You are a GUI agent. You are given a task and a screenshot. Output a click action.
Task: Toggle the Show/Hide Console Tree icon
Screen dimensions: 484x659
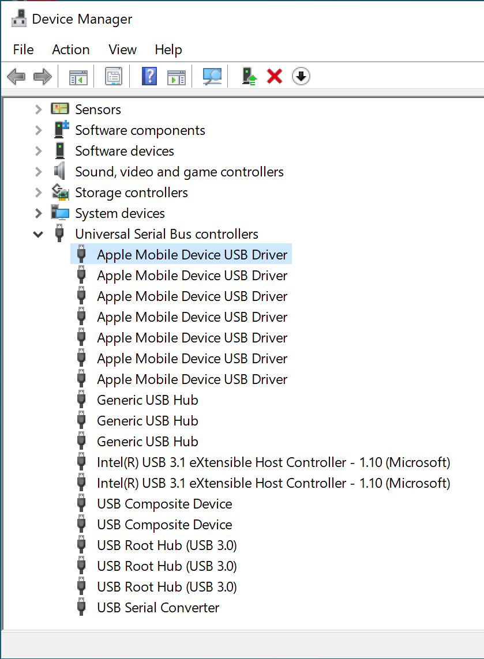coord(78,76)
